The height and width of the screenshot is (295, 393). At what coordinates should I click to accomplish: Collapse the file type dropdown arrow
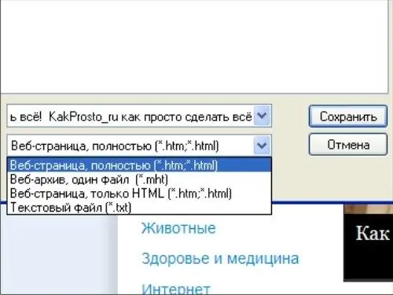262,146
